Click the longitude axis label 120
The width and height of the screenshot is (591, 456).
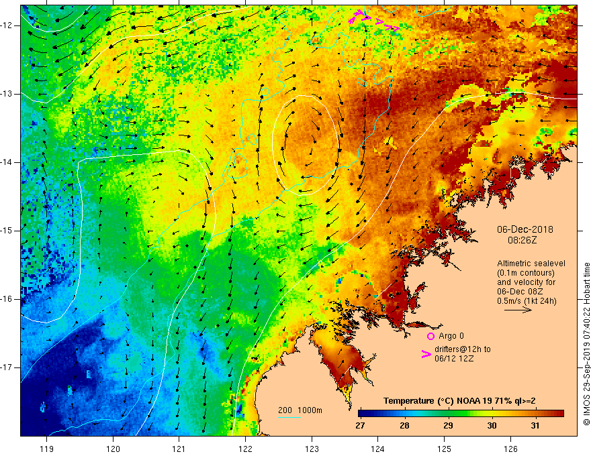pos(113,449)
